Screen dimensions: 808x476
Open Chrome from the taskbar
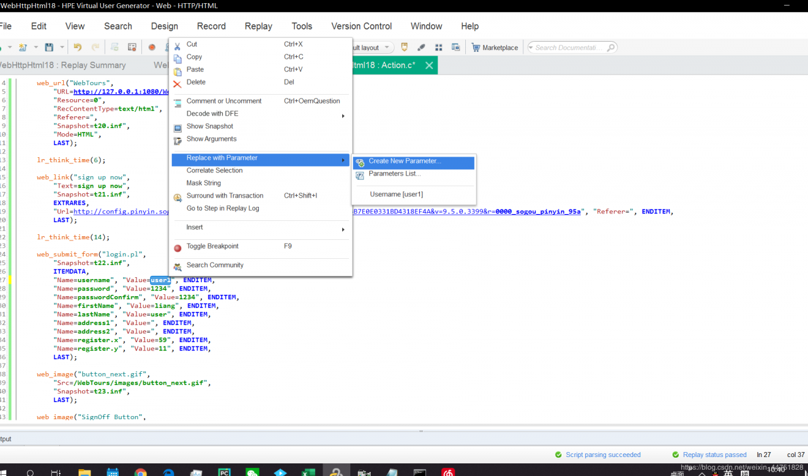pos(140,472)
